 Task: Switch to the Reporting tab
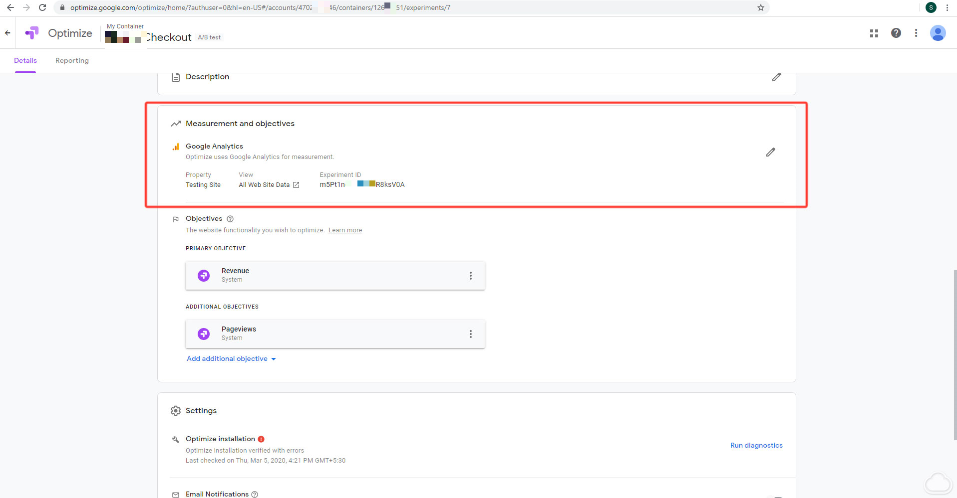(72, 61)
